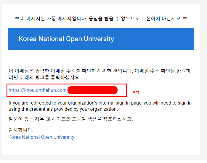The image size is (207, 163).
Task: Select the closing text '감사합니다.'
Action: [21, 130]
